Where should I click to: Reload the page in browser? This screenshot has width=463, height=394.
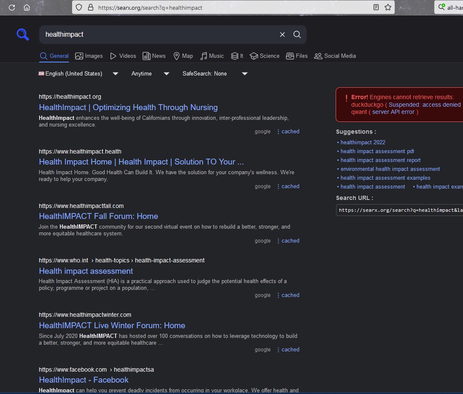point(12,8)
